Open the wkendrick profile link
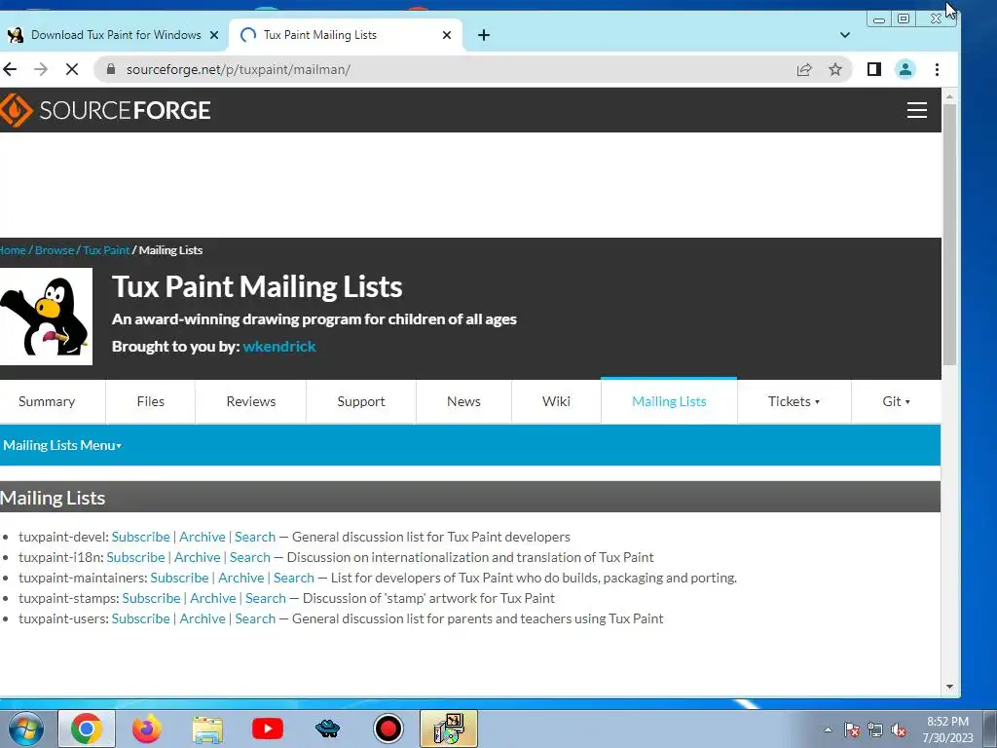Image resolution: width=997 pixels, height=748 pixels. click(x=279, y=346)
